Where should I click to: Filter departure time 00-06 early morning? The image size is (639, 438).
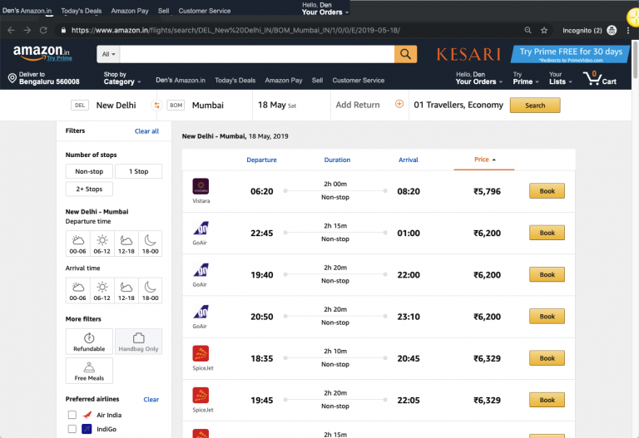click(78, 244)
